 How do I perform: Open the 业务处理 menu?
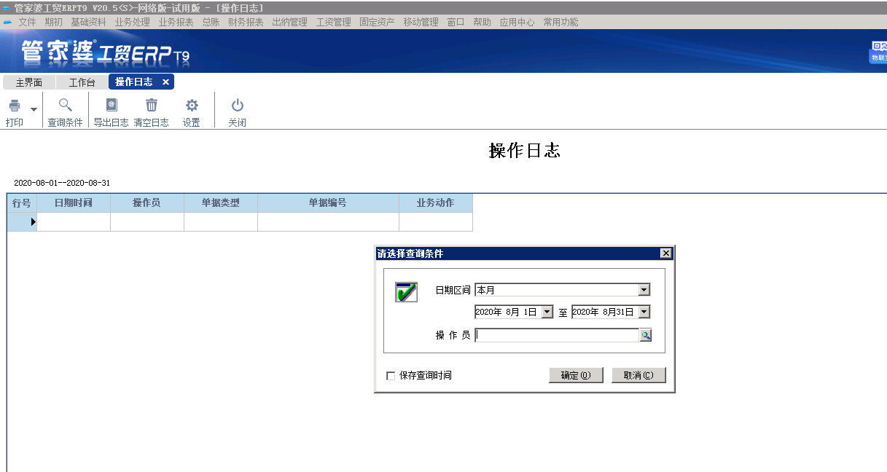[132, 22]
